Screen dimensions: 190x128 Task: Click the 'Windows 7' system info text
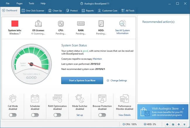click(x=15, y=34)
